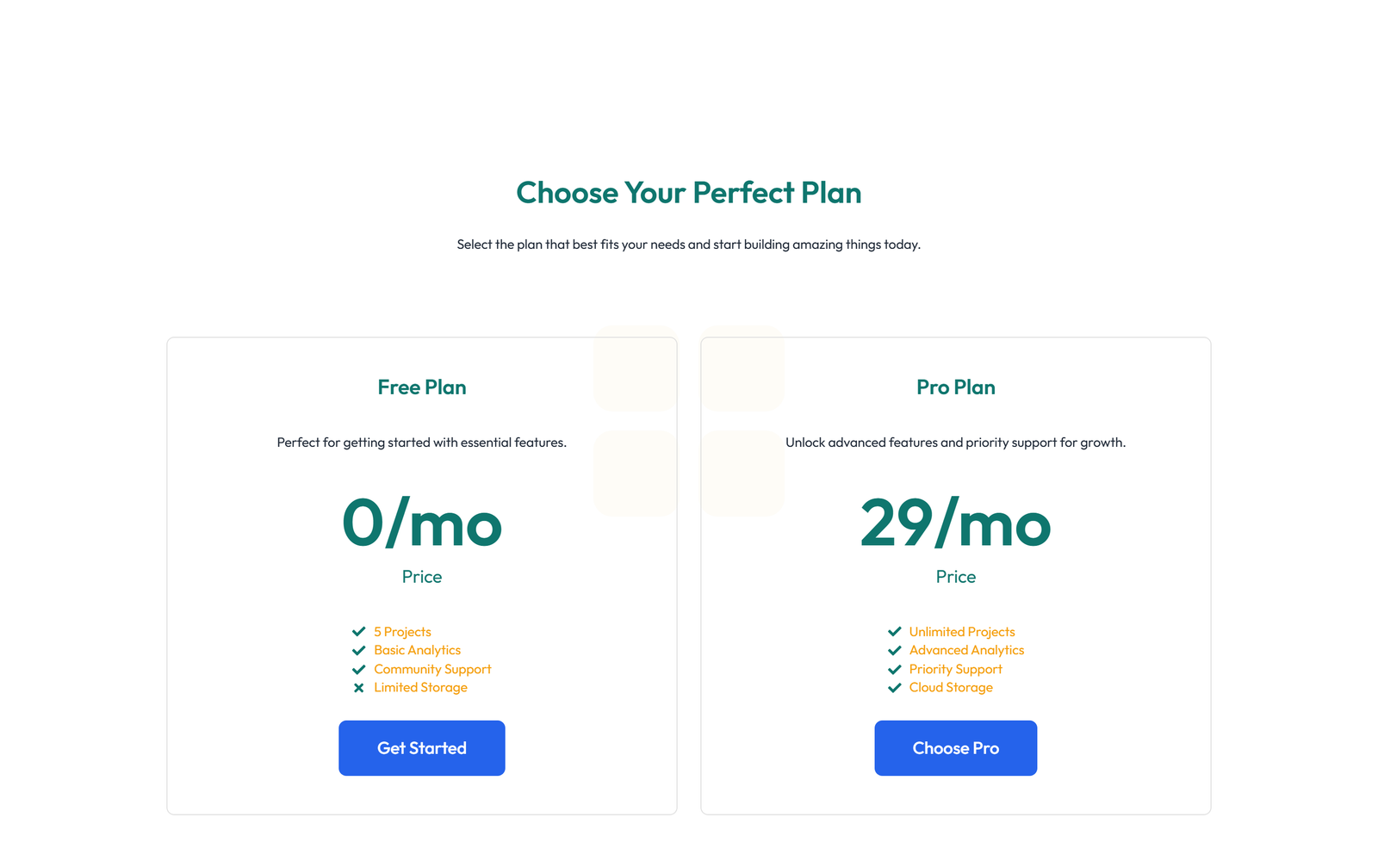1378x842 pixels.
Task: Click the Free Plan description text
Action: [421, 443]
